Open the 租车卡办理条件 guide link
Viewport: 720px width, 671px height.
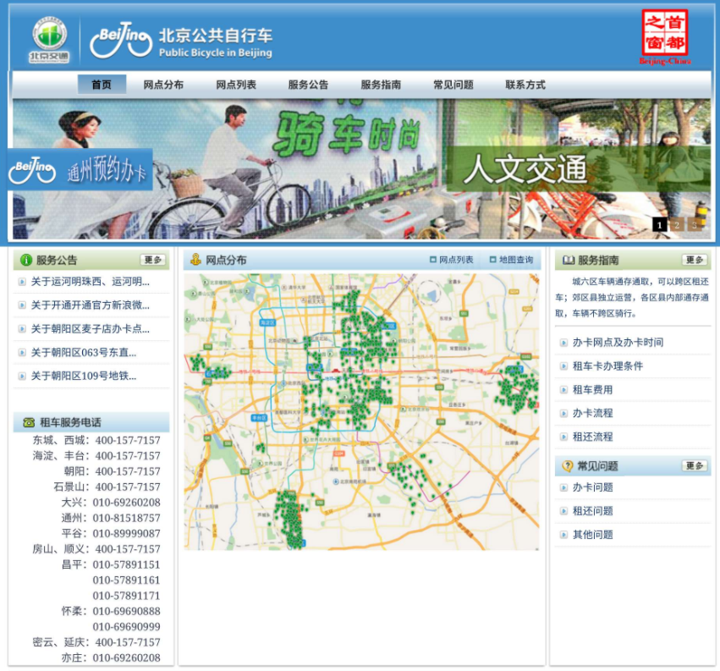click(x=607, y=366)
